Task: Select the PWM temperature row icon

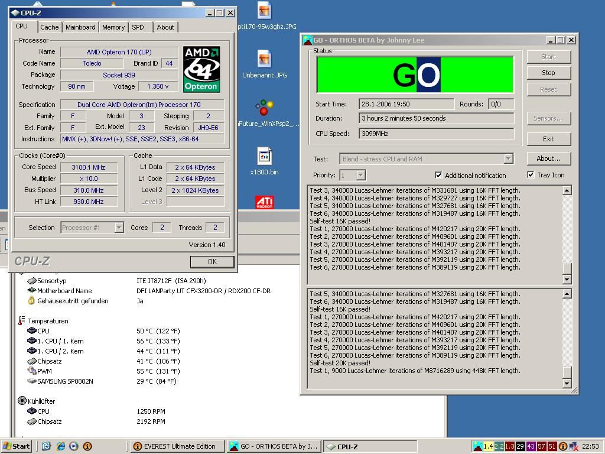Action: click(x=32, y=371)
